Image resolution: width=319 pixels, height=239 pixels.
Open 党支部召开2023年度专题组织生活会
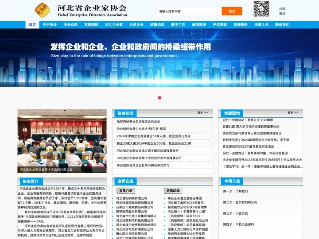[248, 146]
